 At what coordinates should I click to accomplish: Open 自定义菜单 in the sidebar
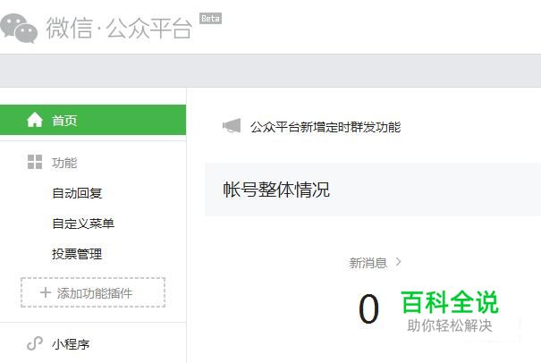click(x=83, y=224)
